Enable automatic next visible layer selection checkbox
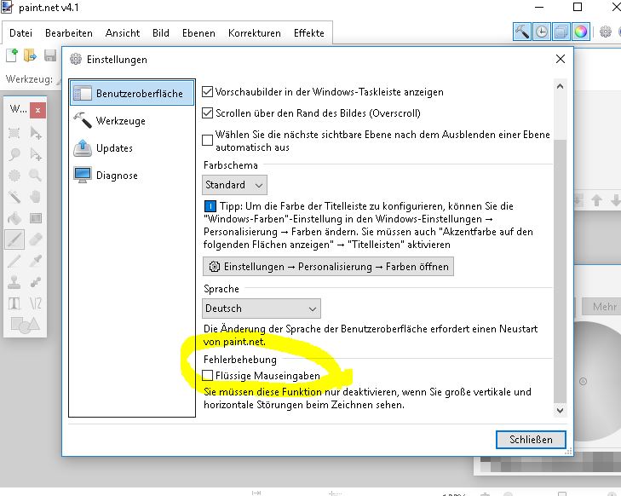621x496 pixels. [x=208, y=141]
